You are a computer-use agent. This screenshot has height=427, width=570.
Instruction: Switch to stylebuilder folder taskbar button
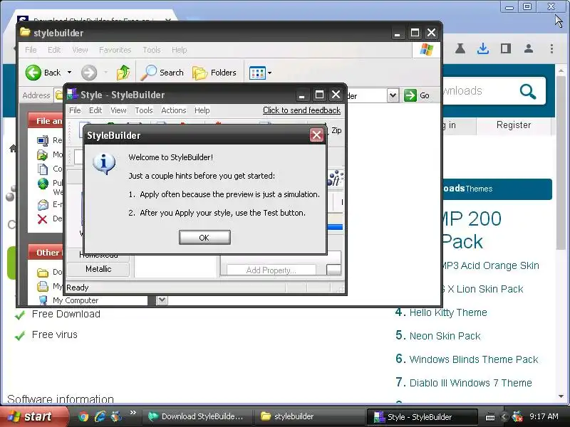coord(310,416)
